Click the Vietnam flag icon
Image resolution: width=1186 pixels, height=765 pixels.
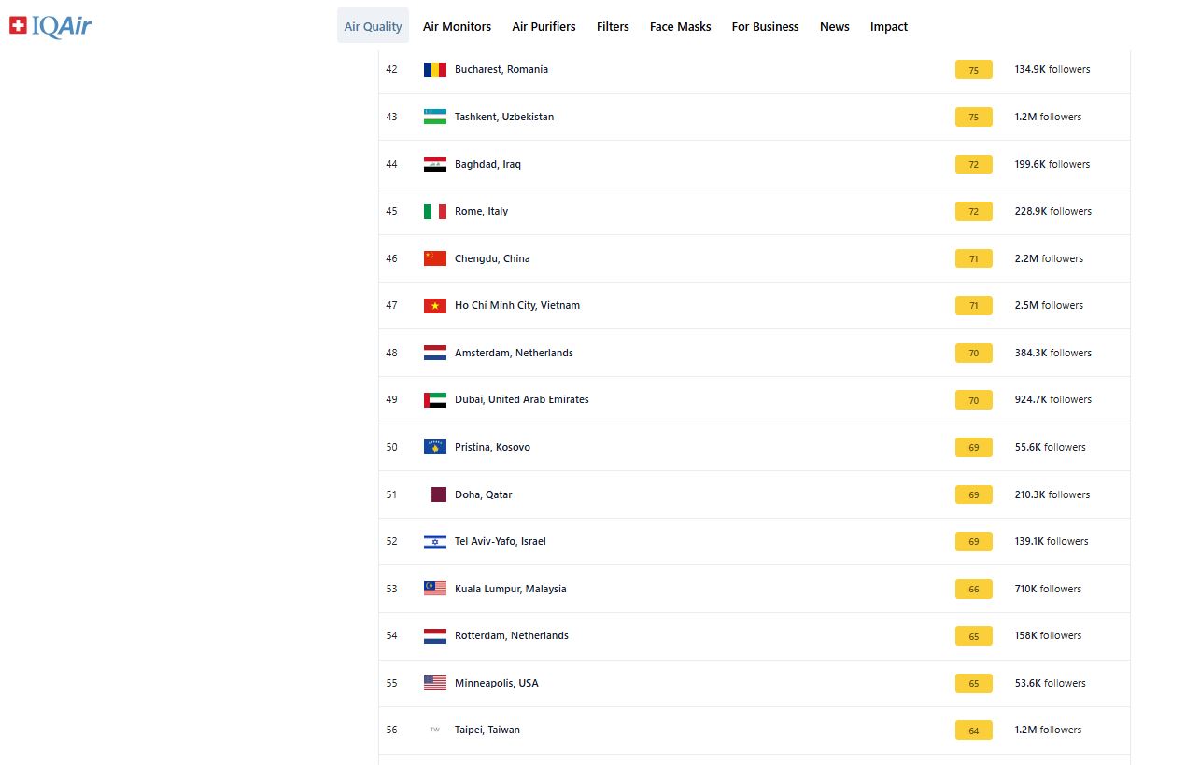434,306
